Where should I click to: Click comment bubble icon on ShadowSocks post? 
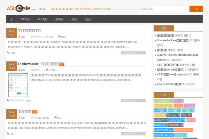pos(47,70)
